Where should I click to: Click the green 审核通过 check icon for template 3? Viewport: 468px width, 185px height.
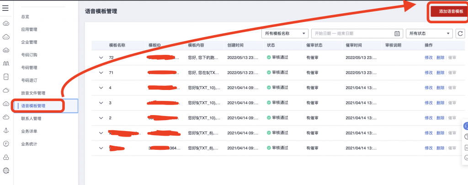(269, 103)
